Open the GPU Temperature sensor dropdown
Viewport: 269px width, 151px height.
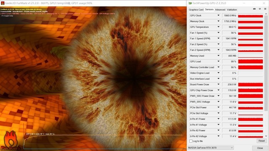[219, 27]
